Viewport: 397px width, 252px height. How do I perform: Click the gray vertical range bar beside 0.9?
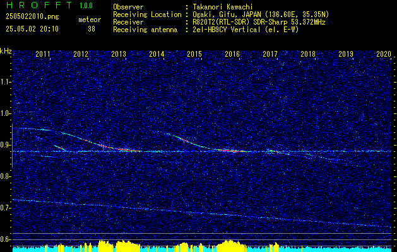12,146
